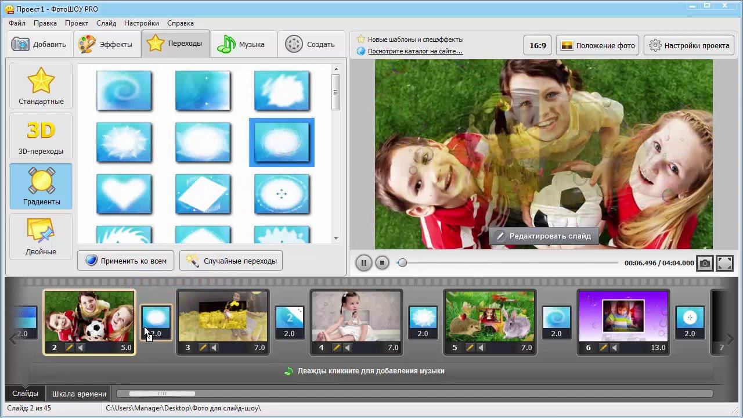
Task: Choose the spiral swirl transition thumbnail
Action: (x=124, y=91)
